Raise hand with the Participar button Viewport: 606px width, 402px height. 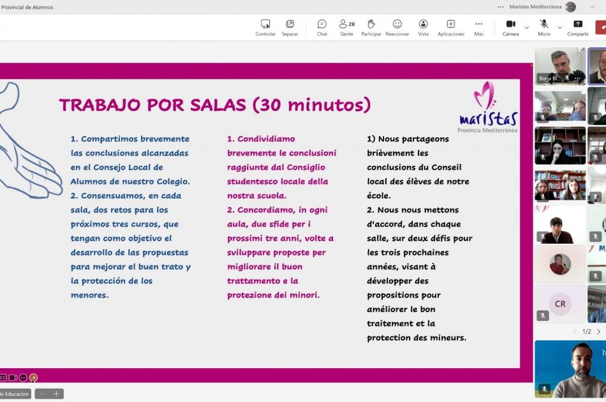(371, 27)
